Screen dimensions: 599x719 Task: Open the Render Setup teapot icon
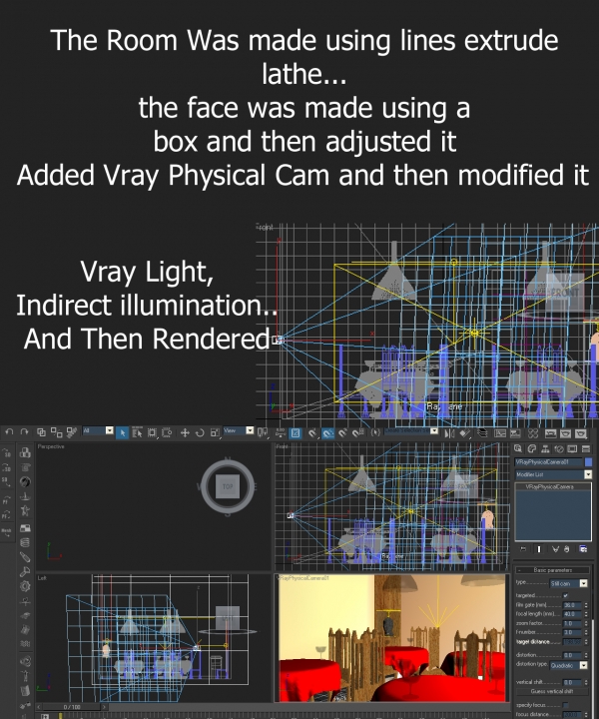pyautogui.click(x=550, y=432)
